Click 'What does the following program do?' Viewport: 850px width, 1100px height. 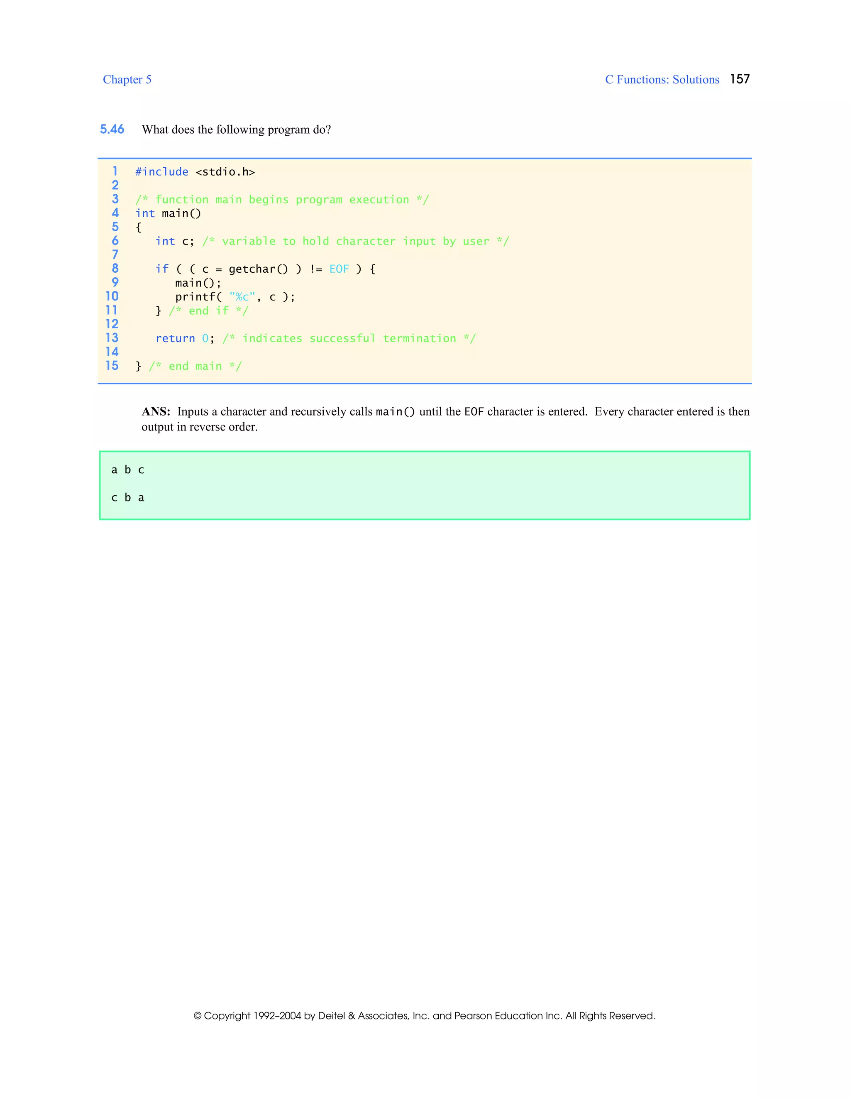236,130
